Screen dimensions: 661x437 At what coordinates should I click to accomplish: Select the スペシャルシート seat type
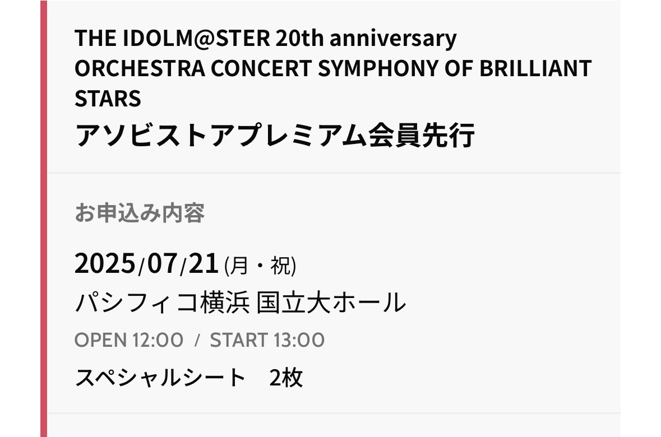(160, 378)
